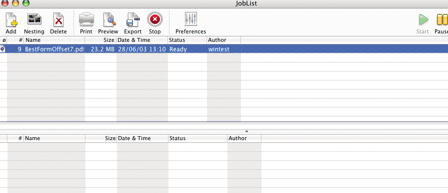Click job number 9 cell
448x193 pixels.
[19, 49]
